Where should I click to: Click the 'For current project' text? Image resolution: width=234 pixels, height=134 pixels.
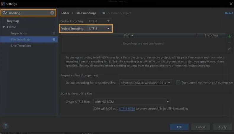[x=118, y=13]
